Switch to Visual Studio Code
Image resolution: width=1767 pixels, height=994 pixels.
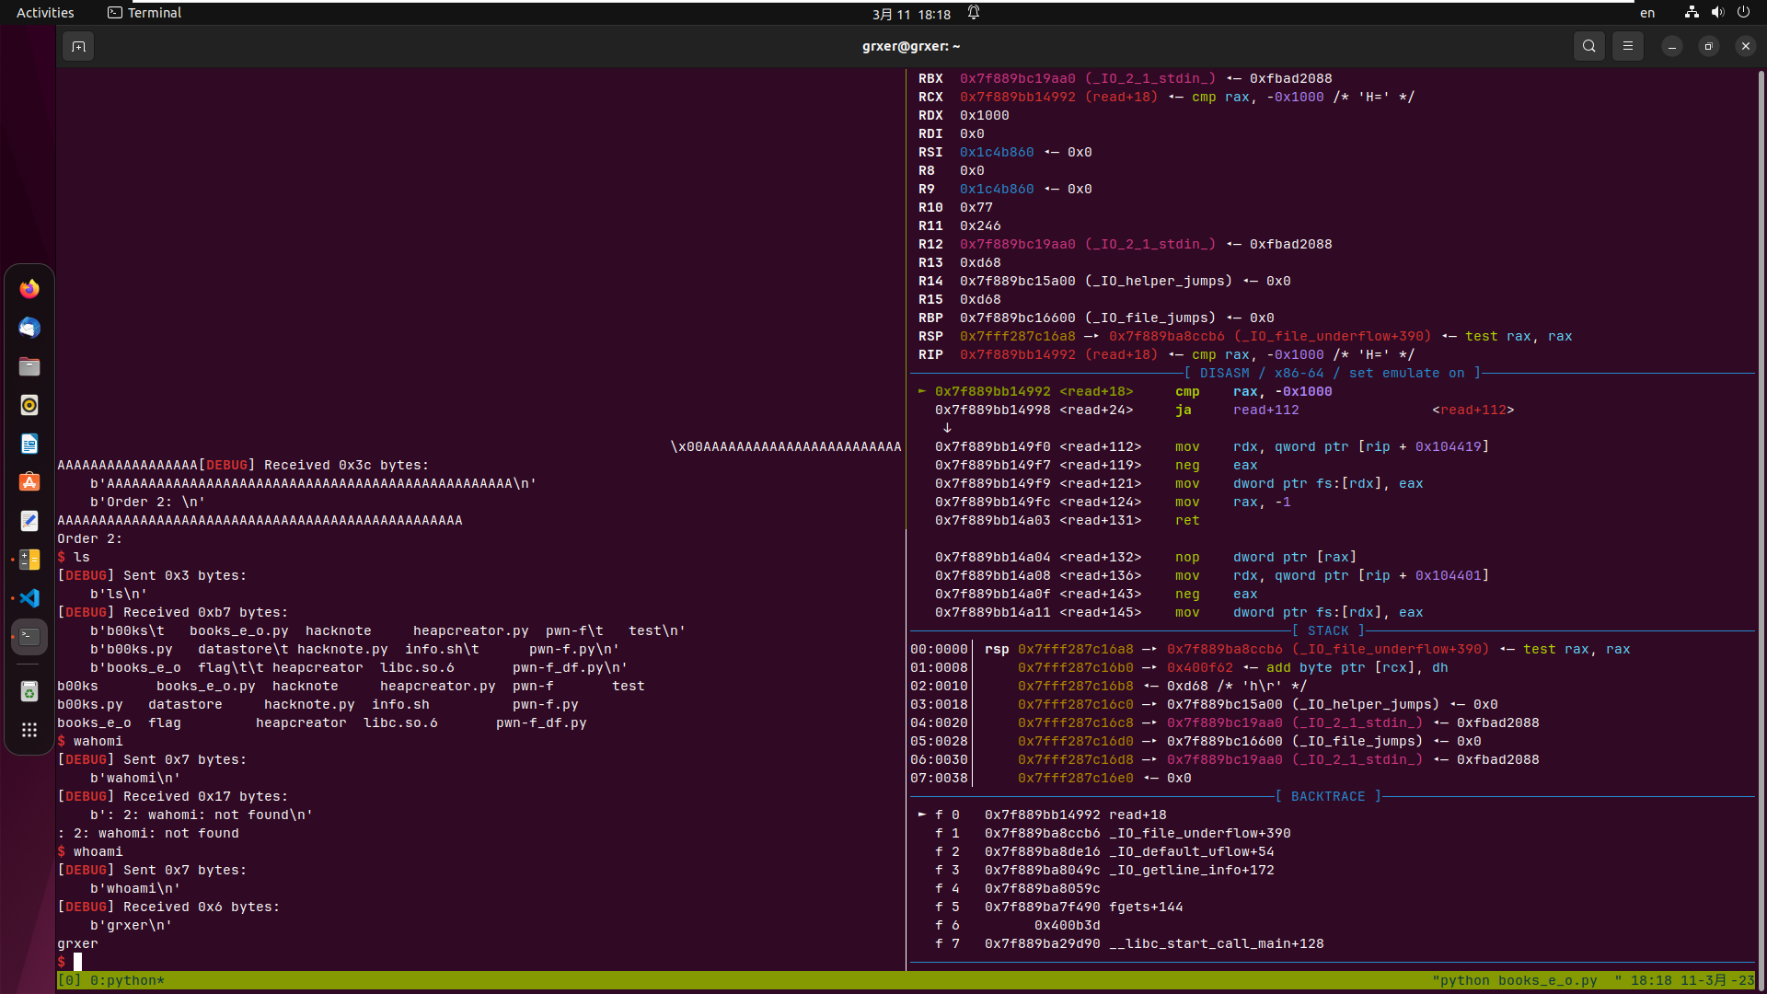[x=29, y=598]
